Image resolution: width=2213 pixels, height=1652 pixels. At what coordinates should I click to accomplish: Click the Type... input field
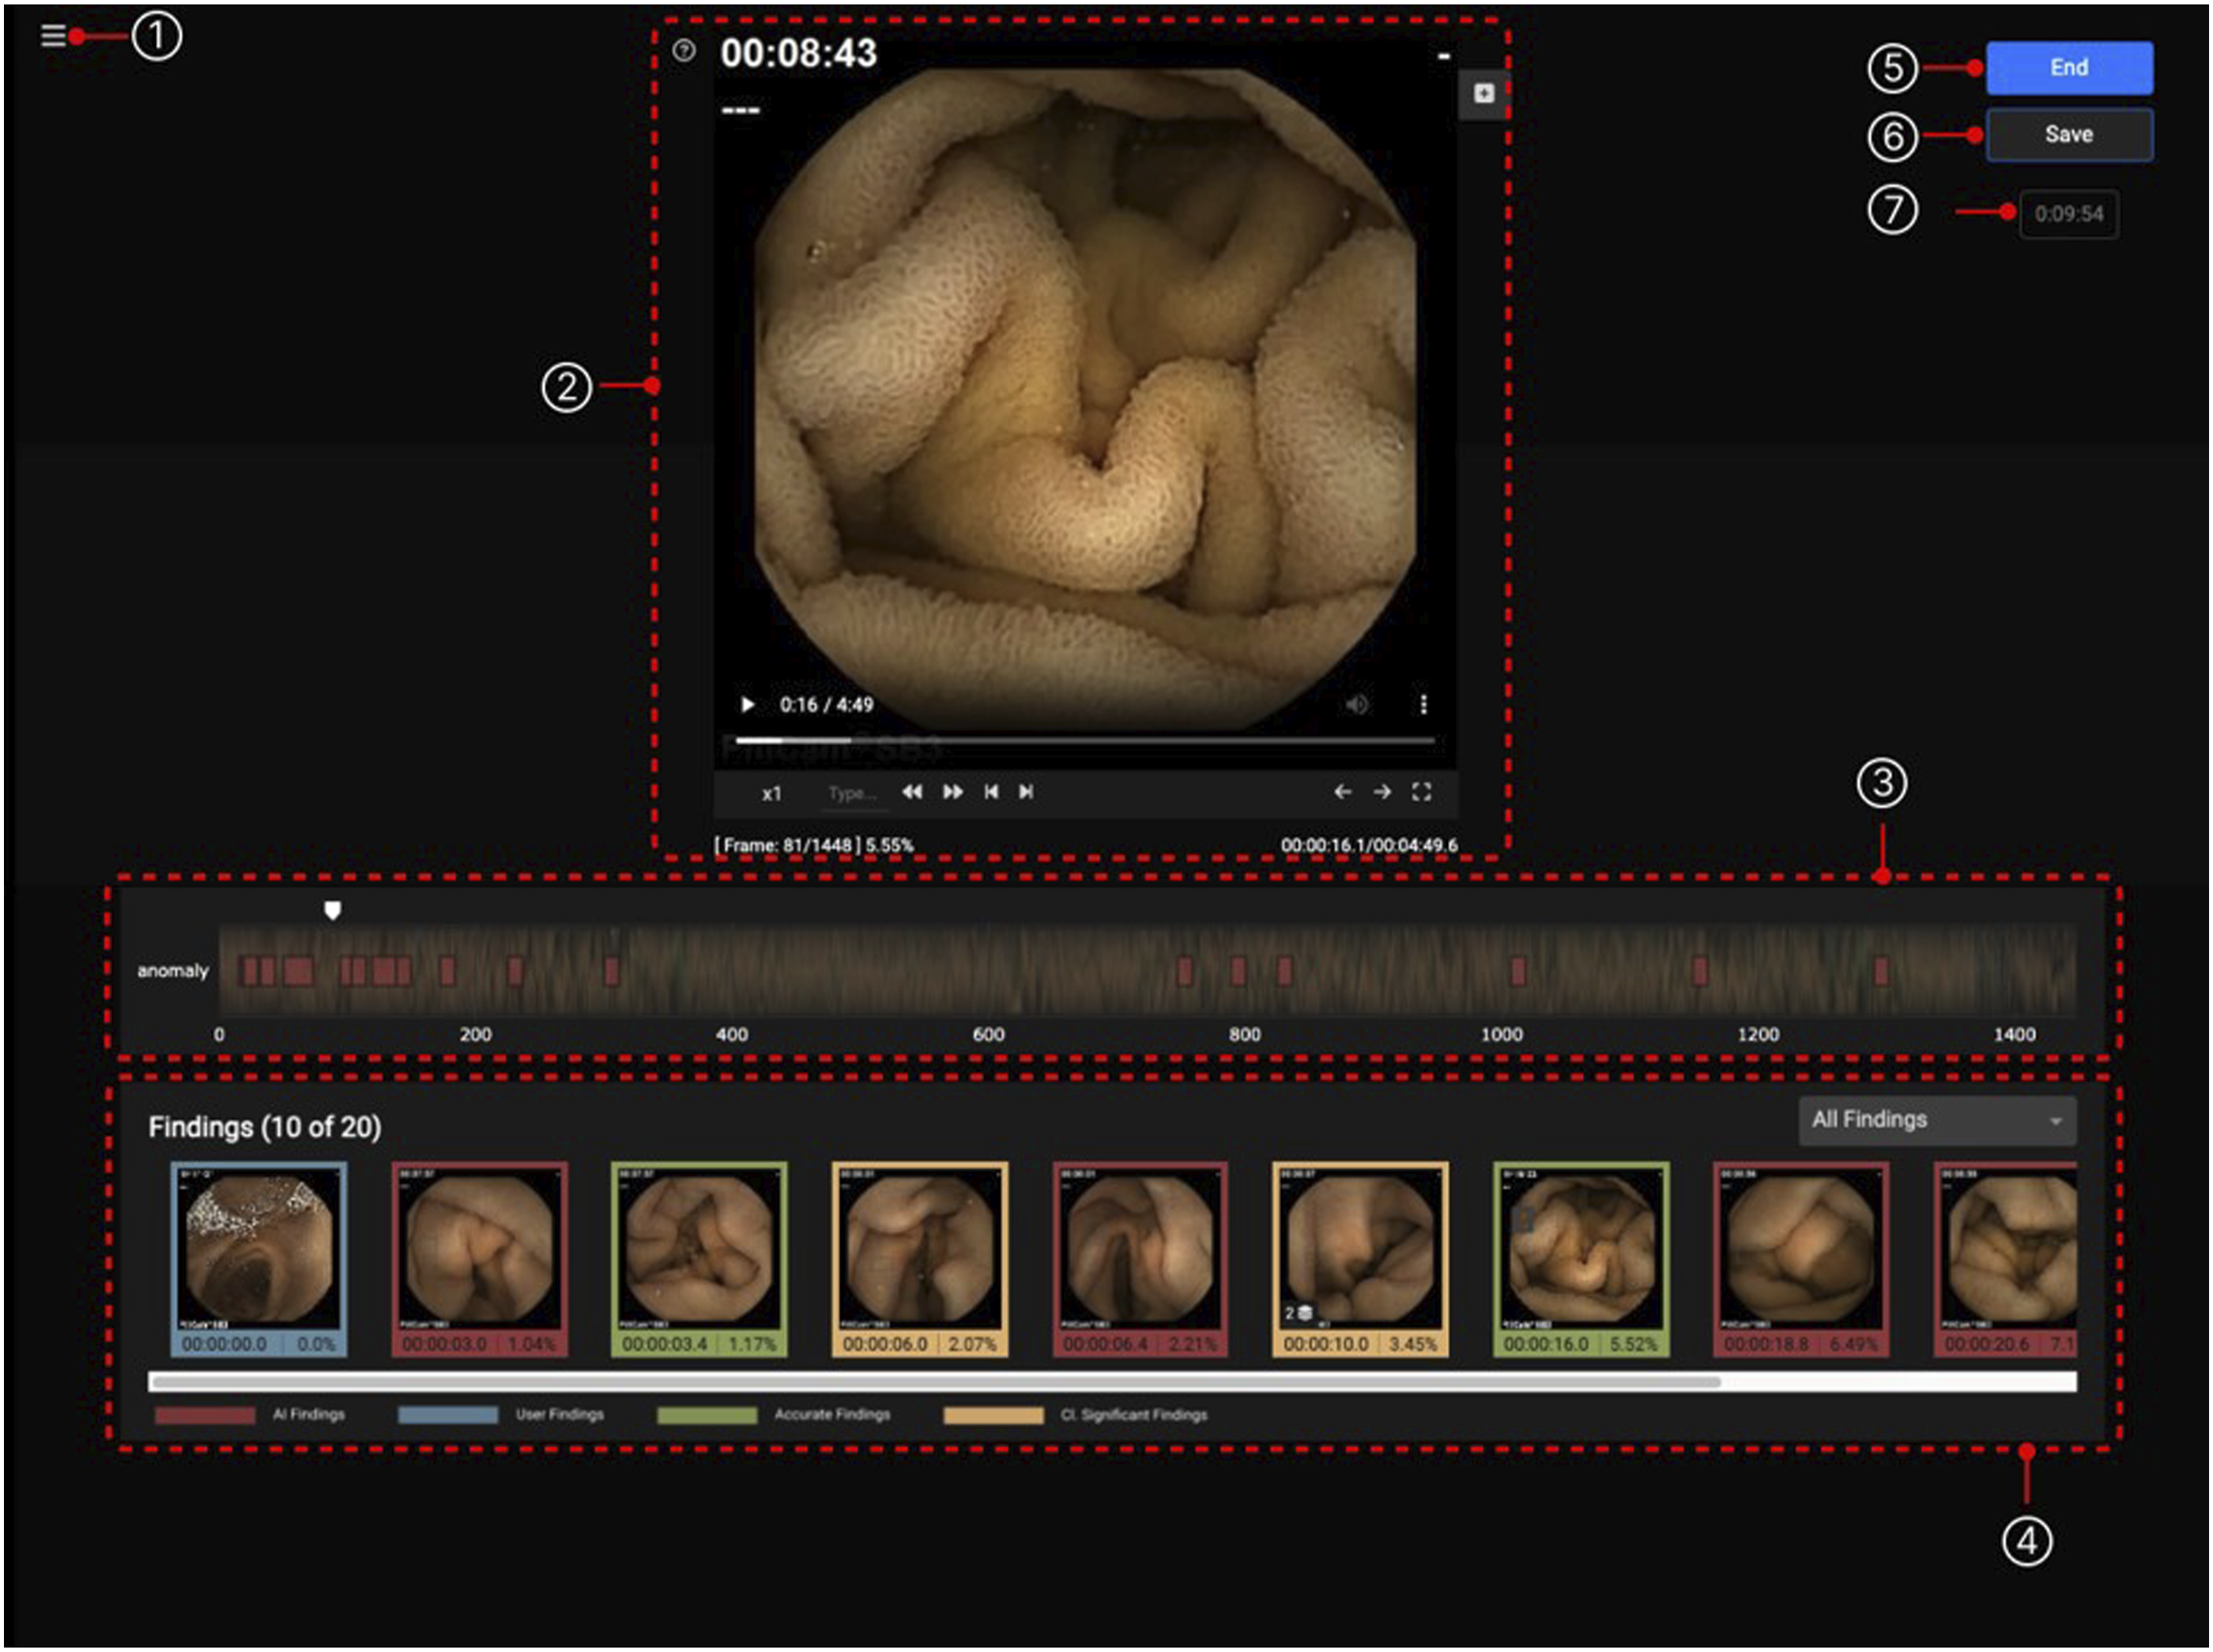point(852,793)
